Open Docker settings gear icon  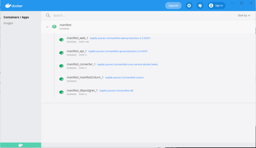189,6
